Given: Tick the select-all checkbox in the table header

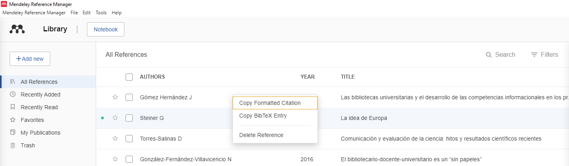Looking at the screenshot, I should tap(129, 77).
